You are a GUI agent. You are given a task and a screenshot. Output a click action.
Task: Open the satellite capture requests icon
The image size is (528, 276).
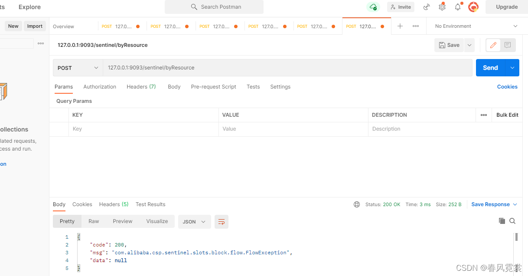point(427,7)
